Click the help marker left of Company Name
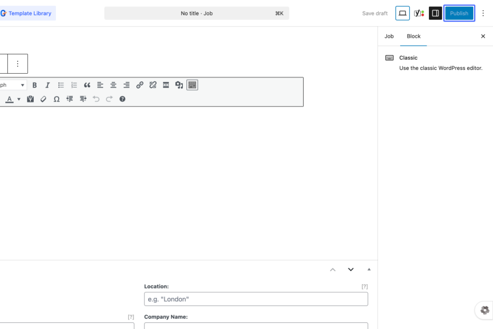 131,317
